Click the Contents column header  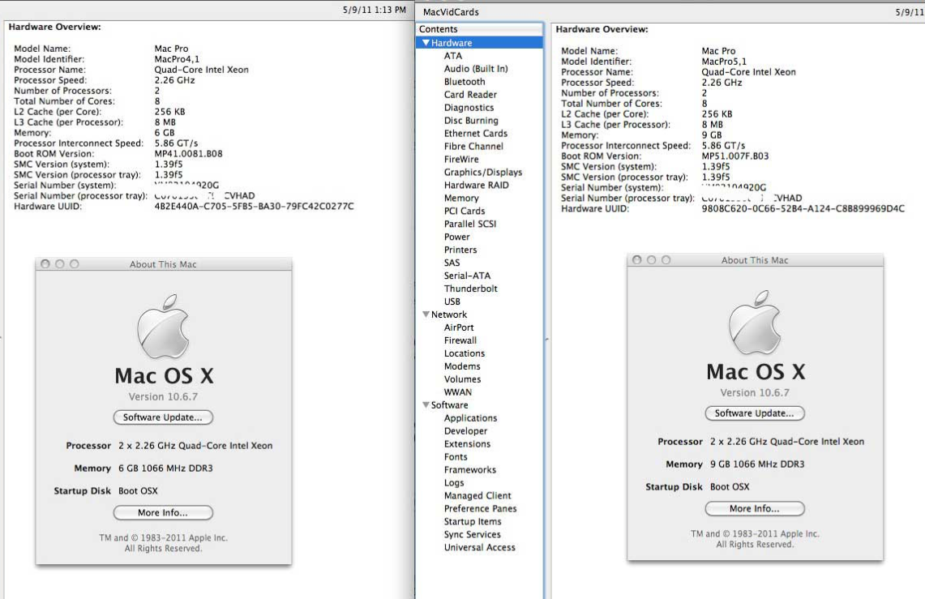479,29
